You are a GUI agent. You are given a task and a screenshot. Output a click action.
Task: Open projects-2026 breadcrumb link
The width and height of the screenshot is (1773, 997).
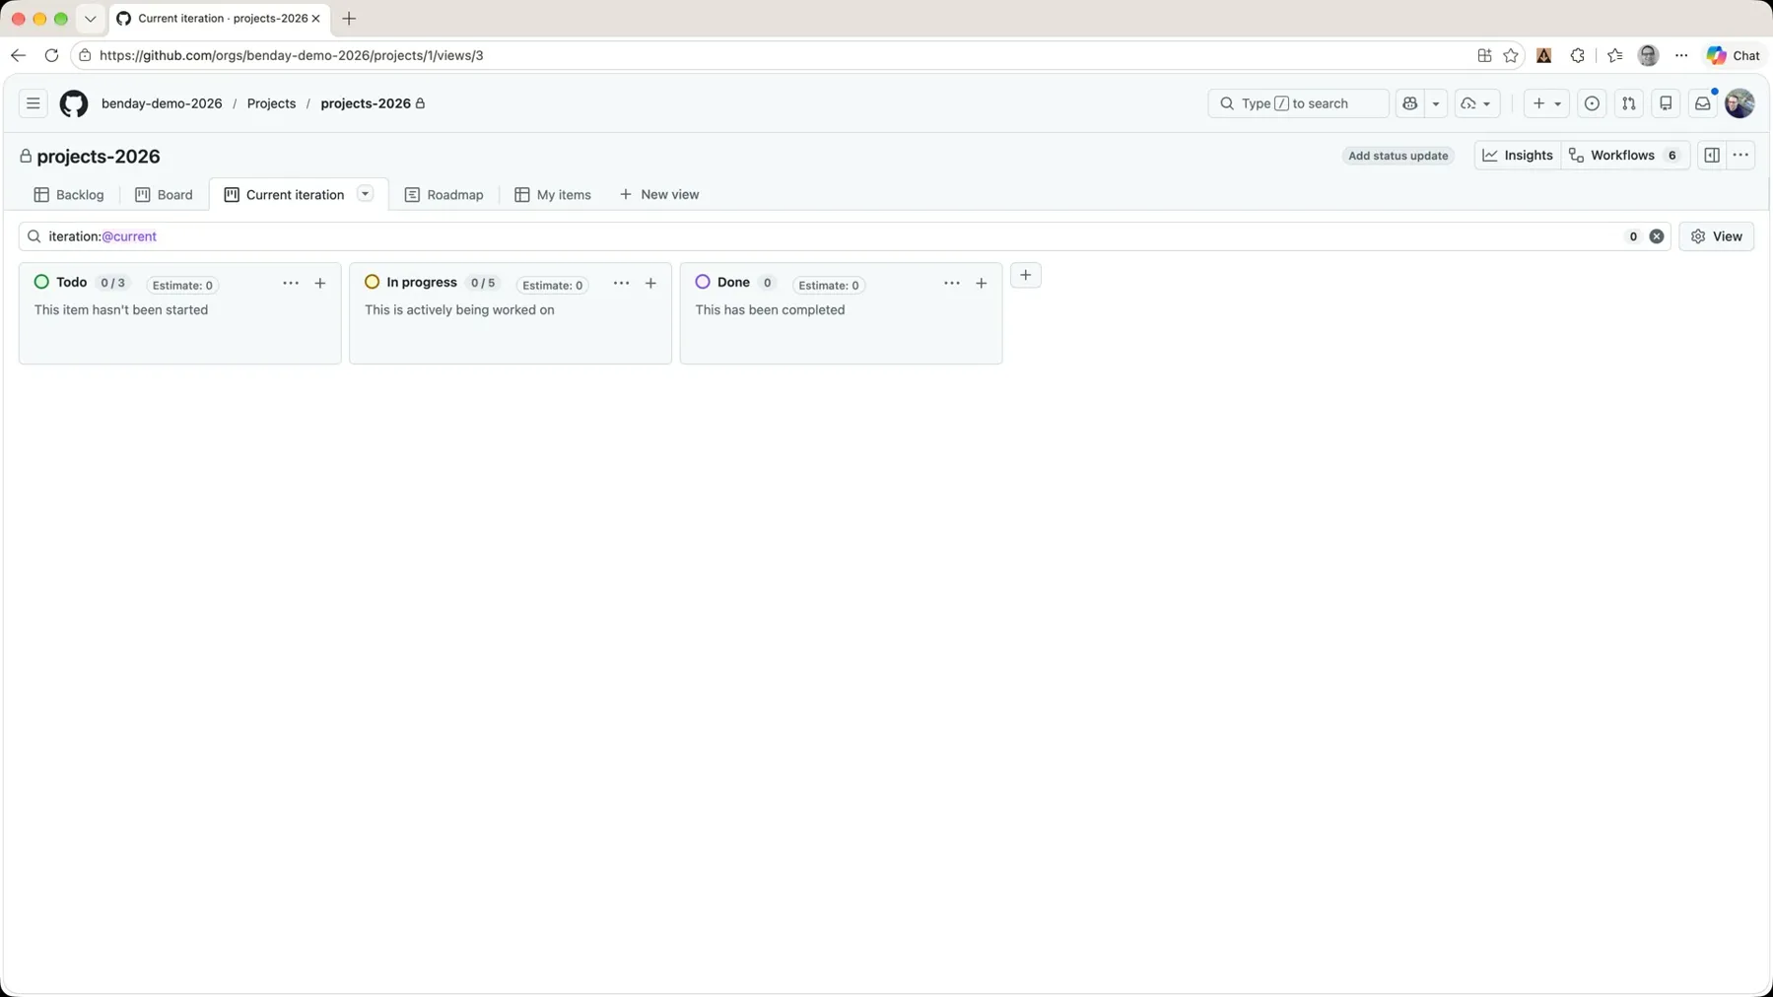[366, 103]
